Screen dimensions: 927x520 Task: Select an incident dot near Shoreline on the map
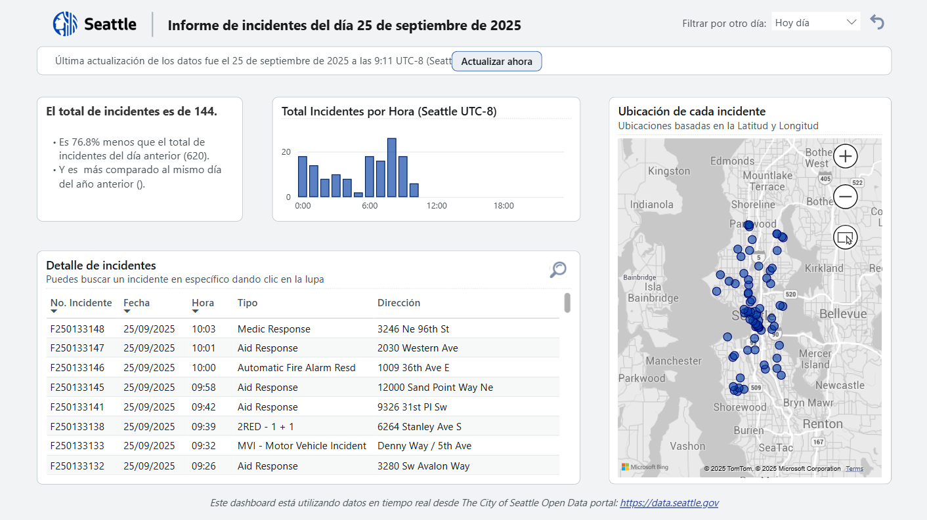[x=747, y=225]
